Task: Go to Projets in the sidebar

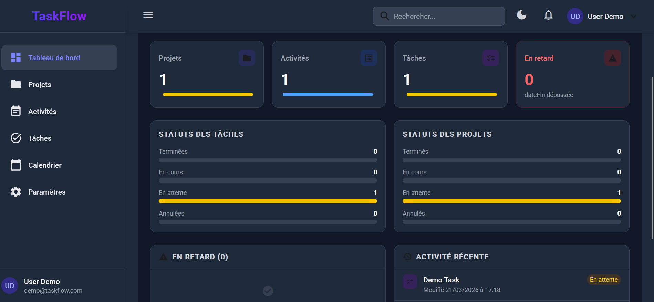Action: click(40, 85)
